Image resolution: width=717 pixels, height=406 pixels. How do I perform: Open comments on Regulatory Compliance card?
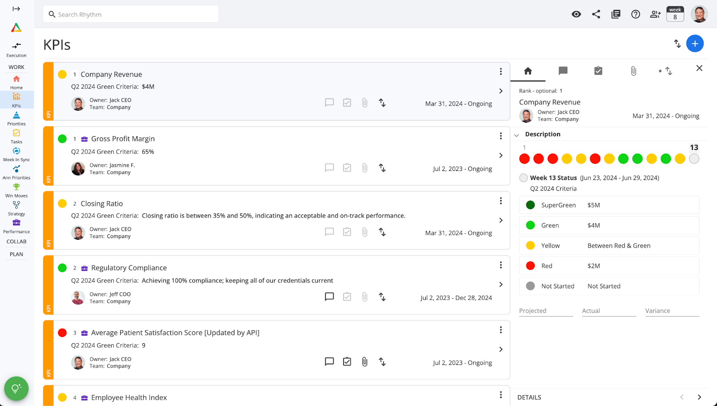[329, 297]
